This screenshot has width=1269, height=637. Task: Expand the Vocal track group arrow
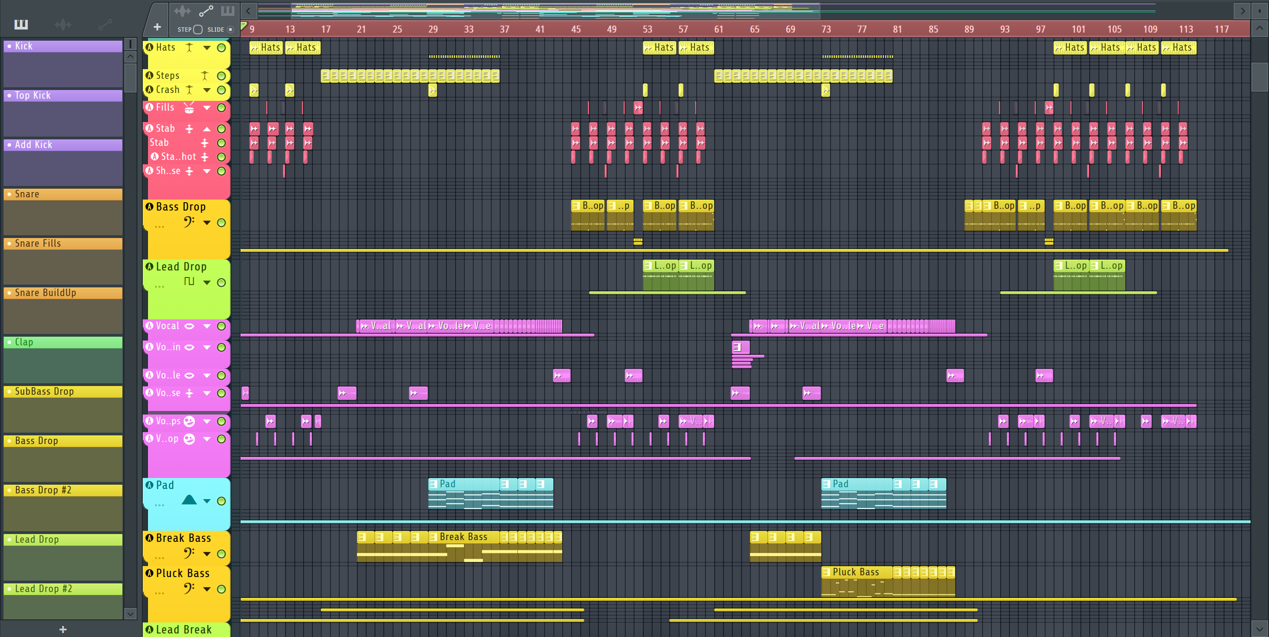click(x=207, y=326)
